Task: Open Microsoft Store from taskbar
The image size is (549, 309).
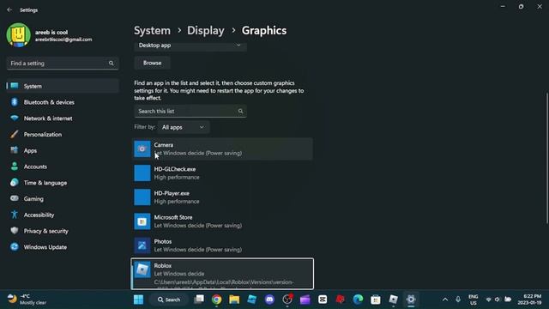Action: pyautogui.click(x=376, y=300)
